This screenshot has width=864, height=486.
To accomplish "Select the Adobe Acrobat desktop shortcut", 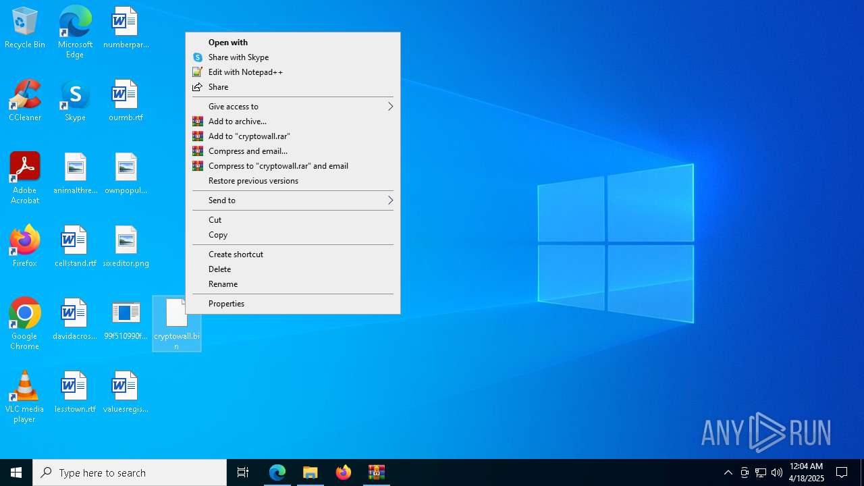I will pyautogui.click(x=25, y=178).
